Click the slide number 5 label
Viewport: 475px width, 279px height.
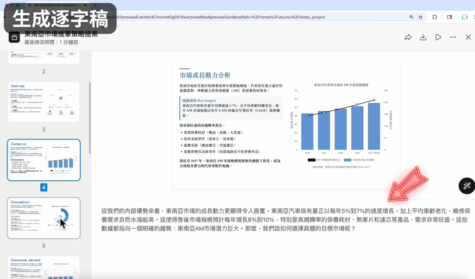pos(44,245)
